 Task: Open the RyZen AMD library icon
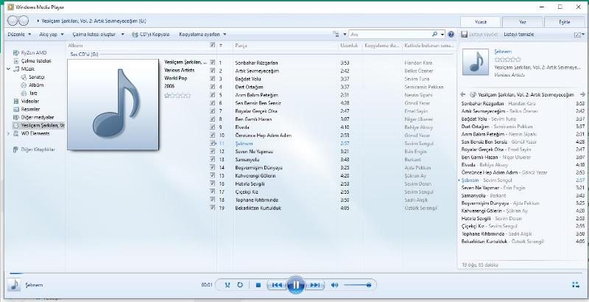15,53
